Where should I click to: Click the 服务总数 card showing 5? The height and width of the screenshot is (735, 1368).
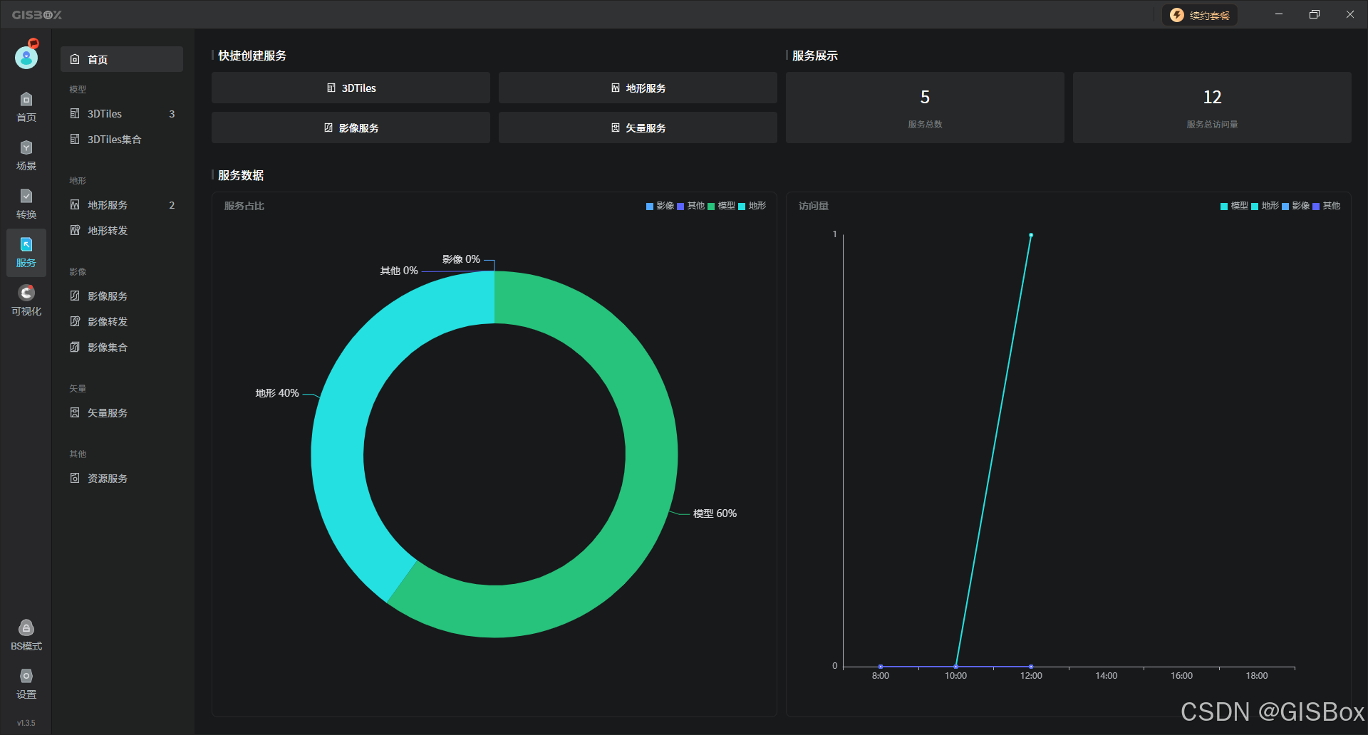[x=925, y=108]
